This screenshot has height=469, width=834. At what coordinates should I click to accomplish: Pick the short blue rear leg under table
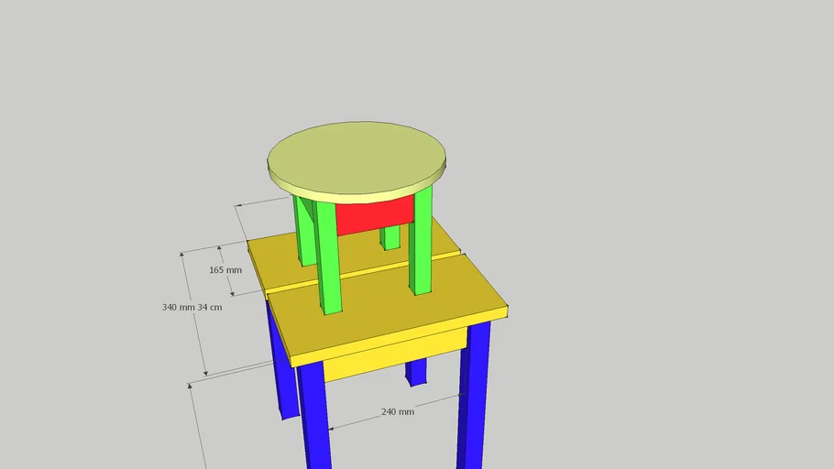[416, 371]
